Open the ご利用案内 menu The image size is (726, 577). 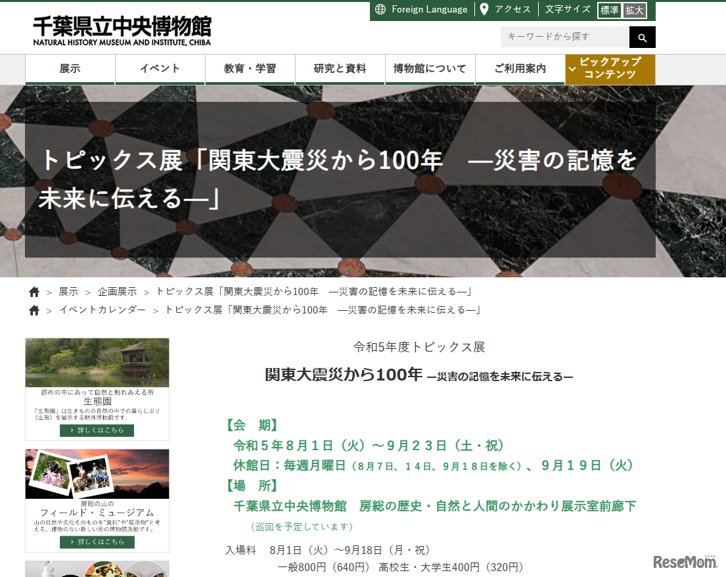(x=520, y=68)
